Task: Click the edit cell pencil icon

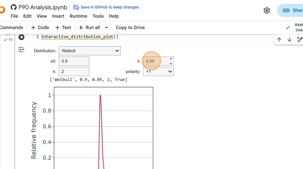Action: click(x=299, y=40)
